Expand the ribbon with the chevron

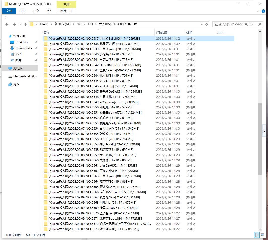click(257, 11)
